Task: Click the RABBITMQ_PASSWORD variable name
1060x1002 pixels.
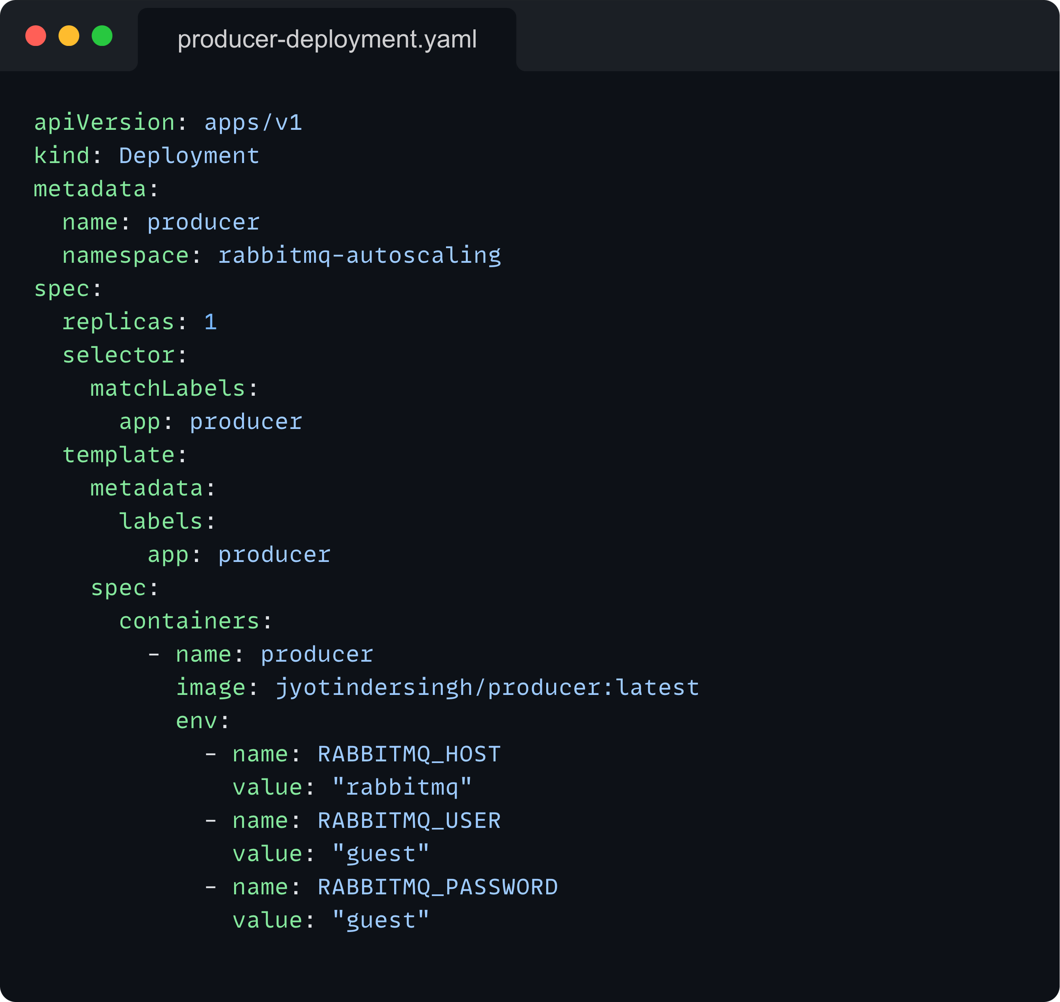Action: pos(437,887)
